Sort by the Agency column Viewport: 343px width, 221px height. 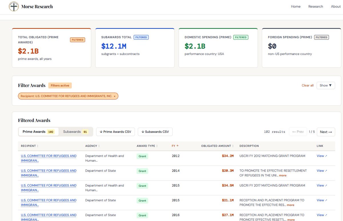coord(93,146)
